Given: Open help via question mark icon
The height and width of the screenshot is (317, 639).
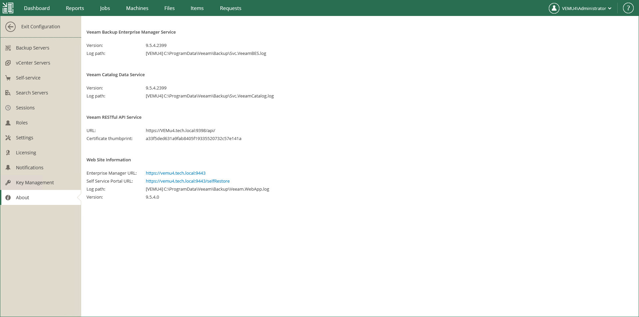Looking at the screenshot, I should click(628, 8).
